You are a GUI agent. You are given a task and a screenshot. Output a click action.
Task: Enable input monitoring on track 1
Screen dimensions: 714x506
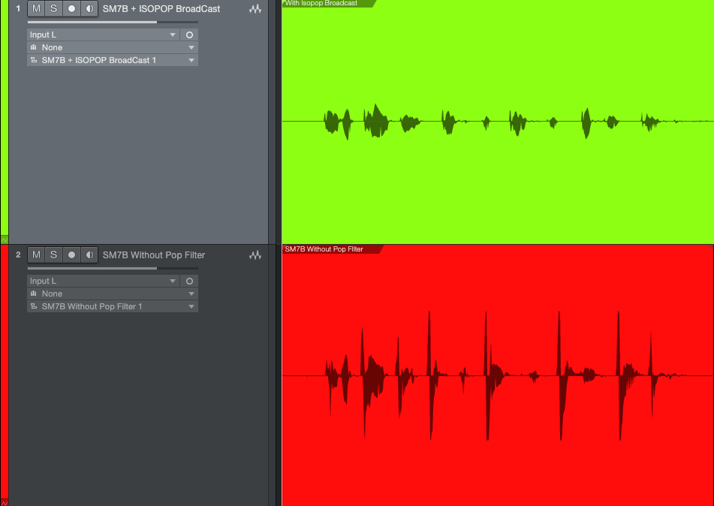(90, 8)
